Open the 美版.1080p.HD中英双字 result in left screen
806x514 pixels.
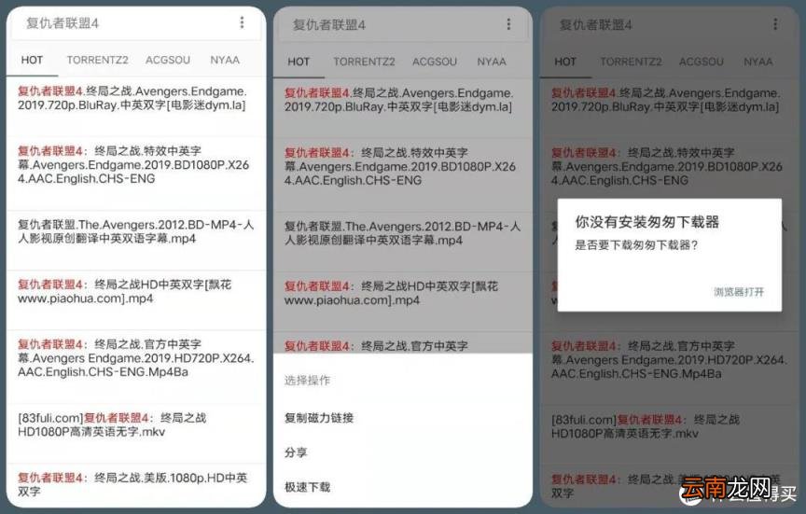[x=136, y=485]
